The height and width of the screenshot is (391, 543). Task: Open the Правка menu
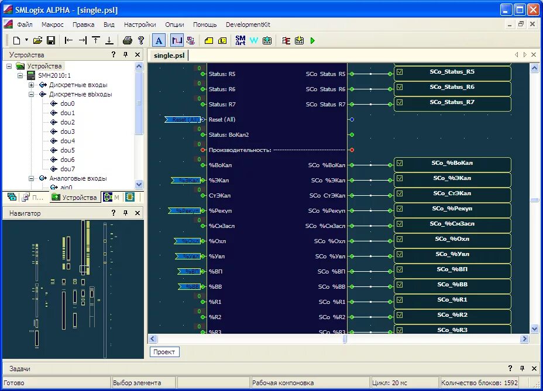83,25
